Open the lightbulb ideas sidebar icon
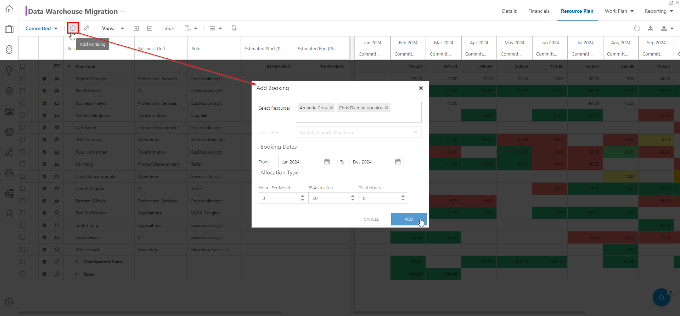Viewport: 680px width, 316px height. [9, 70]
